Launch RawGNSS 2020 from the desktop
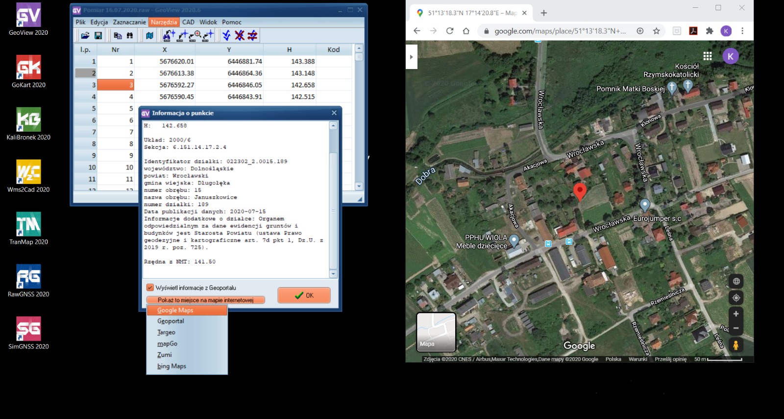 click(28, 281)
